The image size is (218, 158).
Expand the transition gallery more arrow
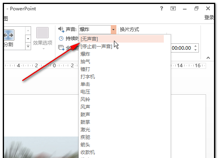click(28, 46)
